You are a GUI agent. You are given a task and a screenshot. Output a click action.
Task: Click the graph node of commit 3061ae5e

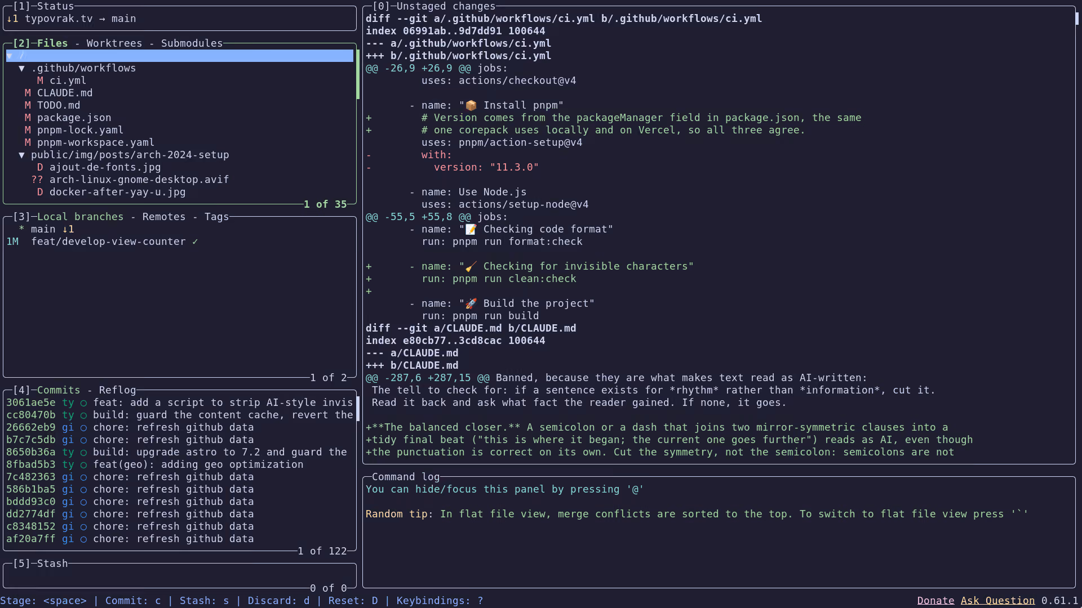click(83, 403)
